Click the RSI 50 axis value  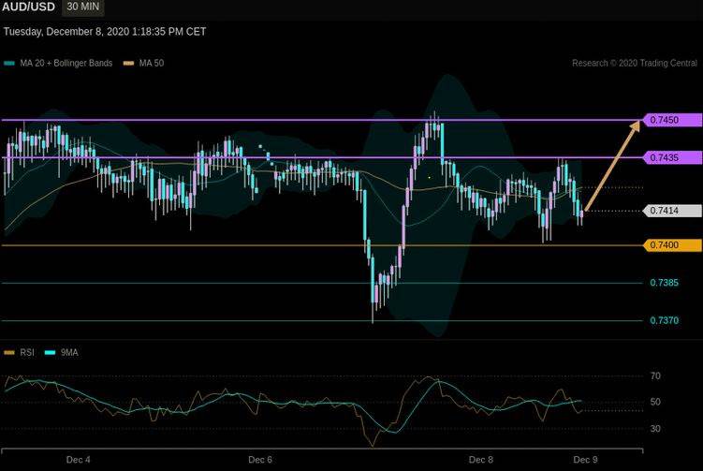click(655, 402)
